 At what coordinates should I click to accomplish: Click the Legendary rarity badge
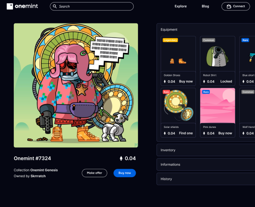click(170, 40)
